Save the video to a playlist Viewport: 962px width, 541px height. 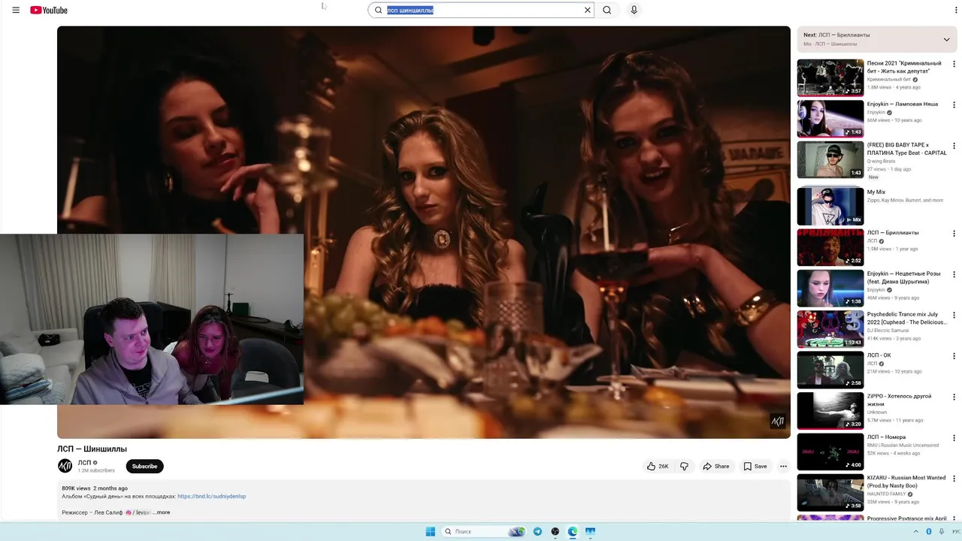coord(755,466)
